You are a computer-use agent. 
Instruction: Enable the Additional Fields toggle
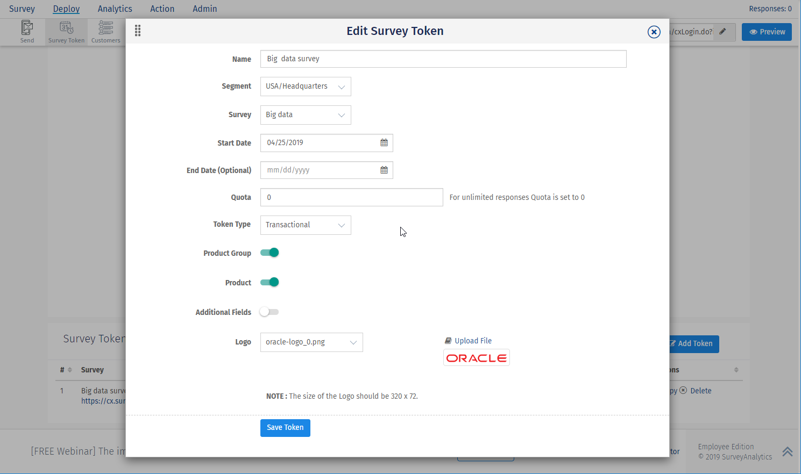tap(269, 312)
